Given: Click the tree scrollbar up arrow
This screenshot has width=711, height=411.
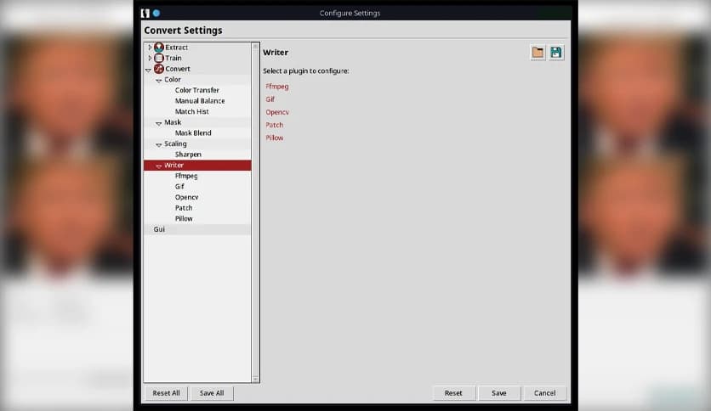Looking at the screenshot, I should 255,46.
